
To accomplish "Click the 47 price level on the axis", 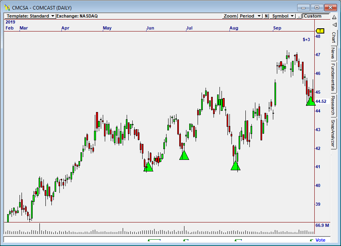I will click(x=318, y=55).
